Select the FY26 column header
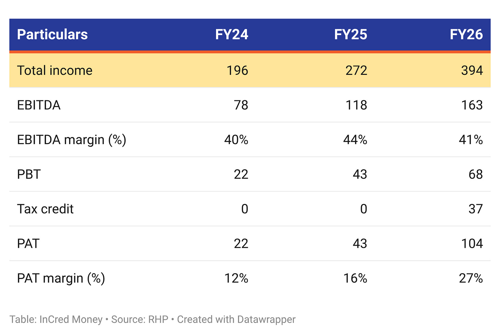Image resolution: width=500 pixels, height=335 pixels. pyautogui.click(x=466, y=35)
